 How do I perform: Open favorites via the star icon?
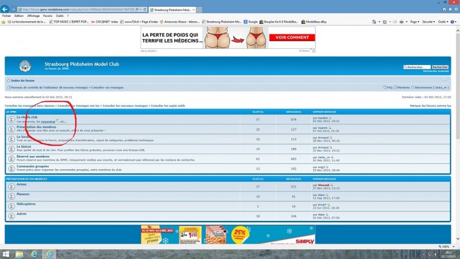pyautogui.click(x=450, y=9)
